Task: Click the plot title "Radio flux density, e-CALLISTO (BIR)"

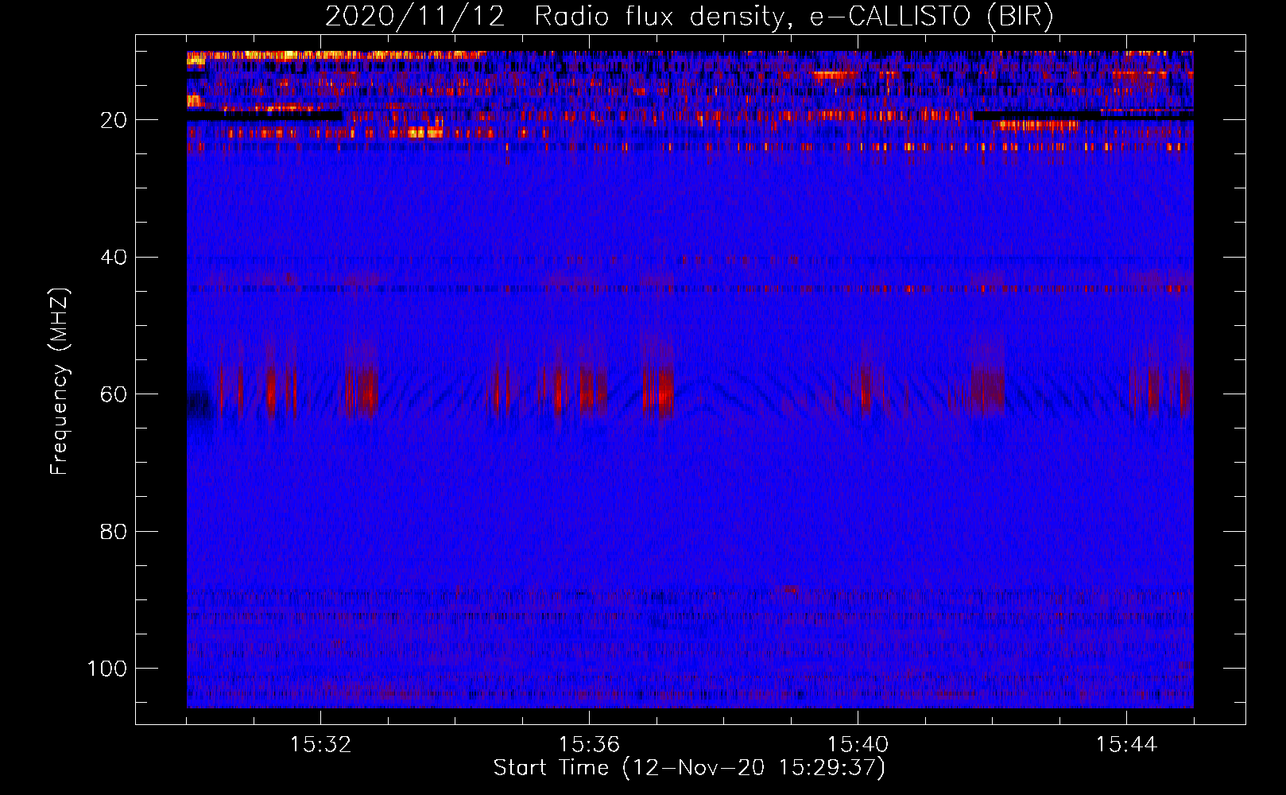Action: pos(793,16)
